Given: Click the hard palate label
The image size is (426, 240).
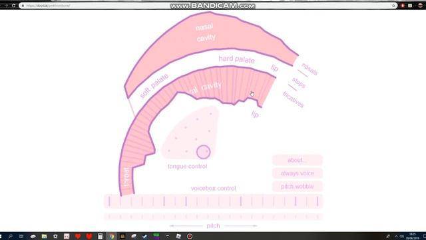Looking at the screenshot, I should [x=236, y=59].
